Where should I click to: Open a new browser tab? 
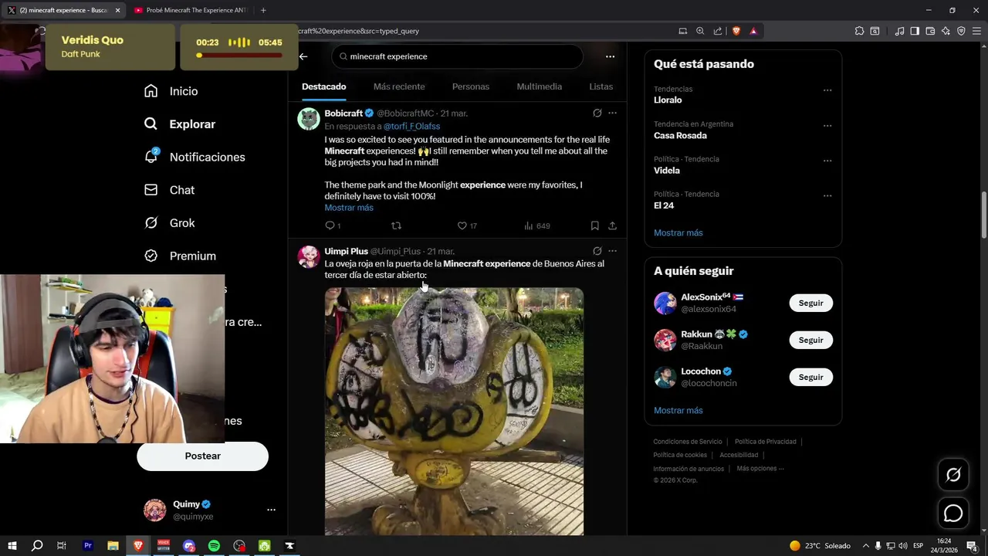(263, 10)
